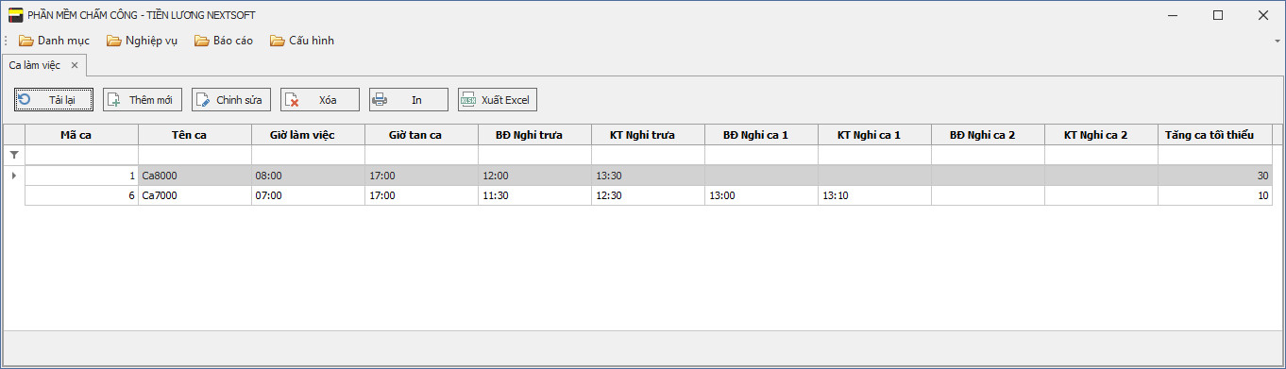Click the 13:00 BĐ Nghỉ ca 1 cell
Screen dimensions: 1286x369
pos(761,195)
